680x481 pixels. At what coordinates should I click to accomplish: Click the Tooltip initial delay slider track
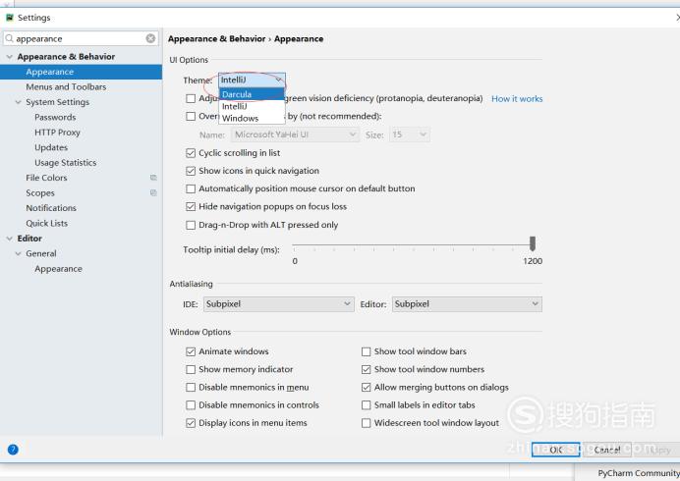[412, 245]
